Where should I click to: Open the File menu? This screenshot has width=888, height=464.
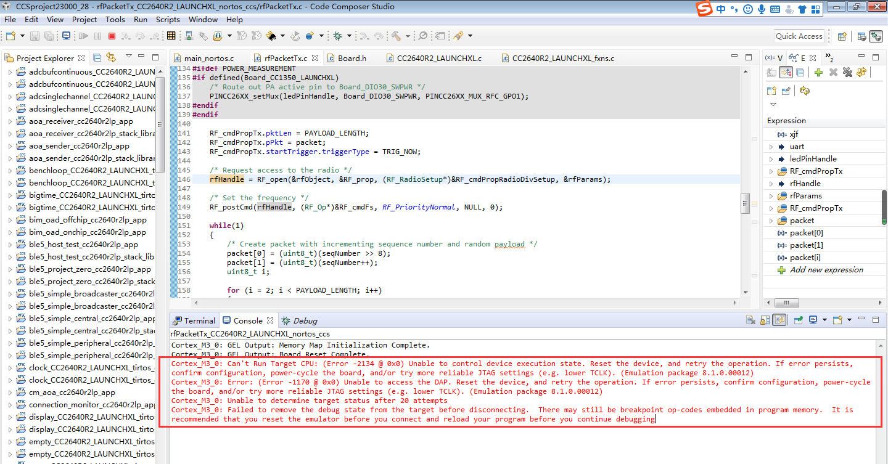click(x=10, y=19)
